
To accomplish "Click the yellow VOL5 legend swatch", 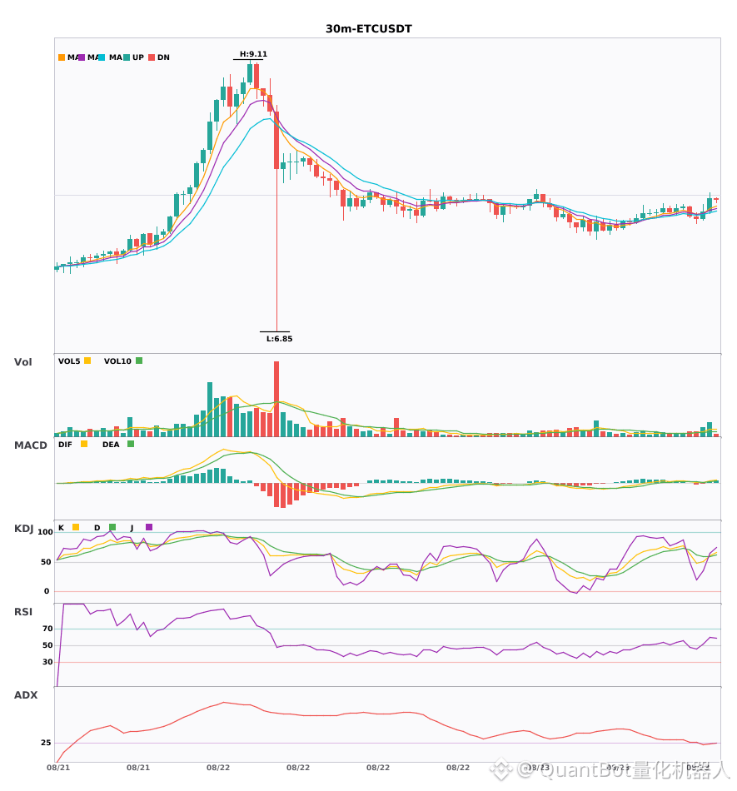I will [87, 361].
